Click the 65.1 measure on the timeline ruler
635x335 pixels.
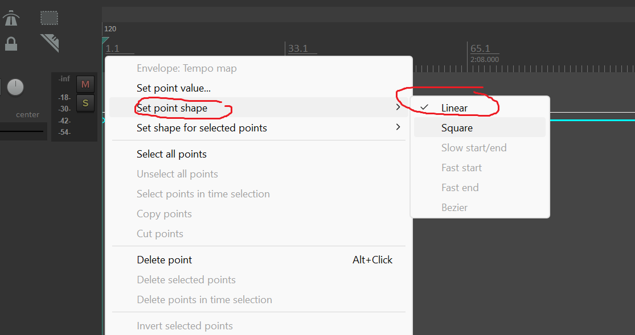pos(481,49)
